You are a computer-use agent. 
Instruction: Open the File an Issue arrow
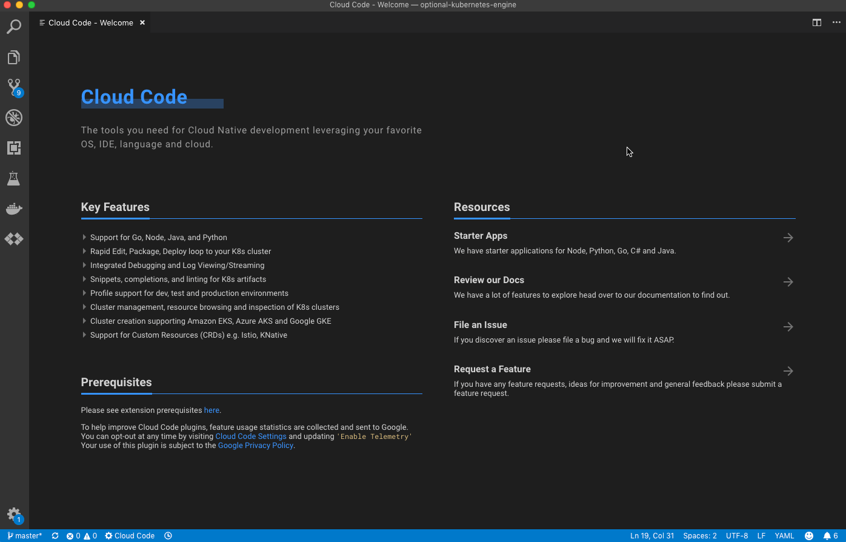[788, 327]
